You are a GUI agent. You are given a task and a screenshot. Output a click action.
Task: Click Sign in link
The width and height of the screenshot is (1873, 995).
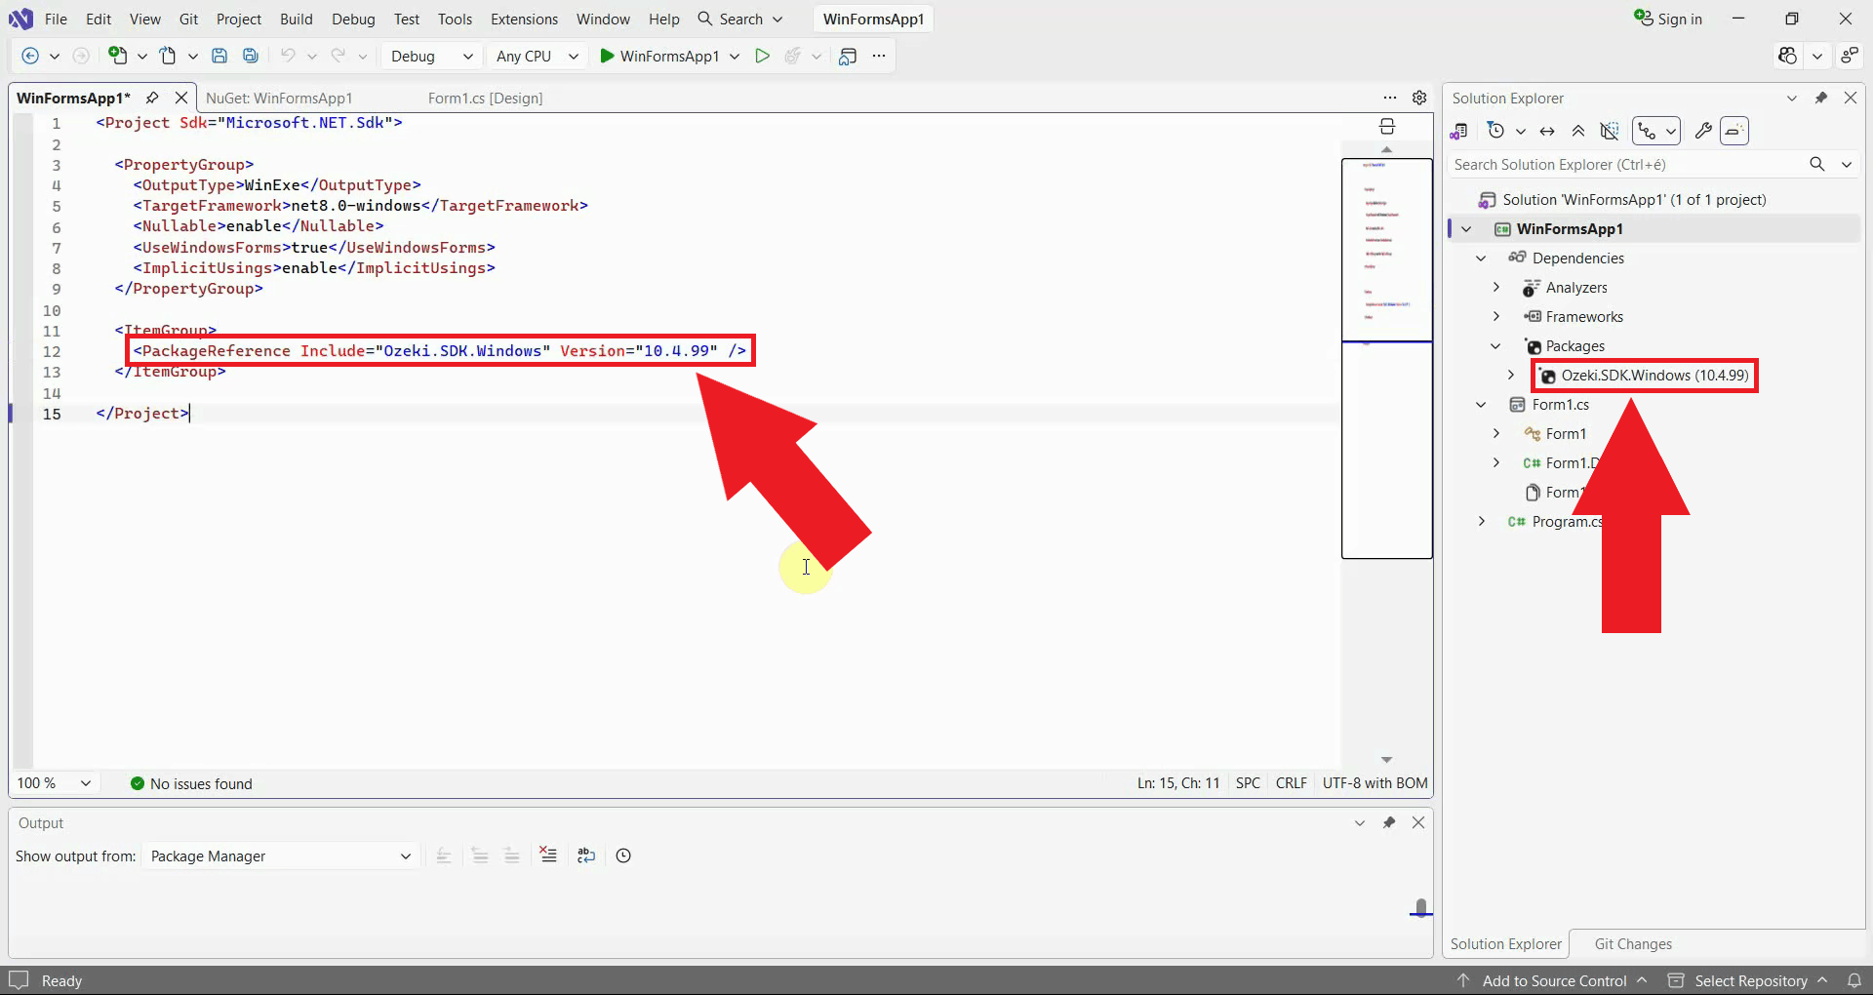click(1669, 19)
